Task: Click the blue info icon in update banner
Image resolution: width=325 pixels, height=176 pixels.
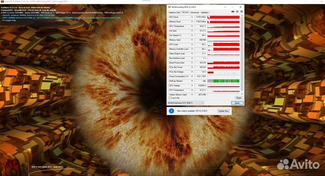Action: 172,111
